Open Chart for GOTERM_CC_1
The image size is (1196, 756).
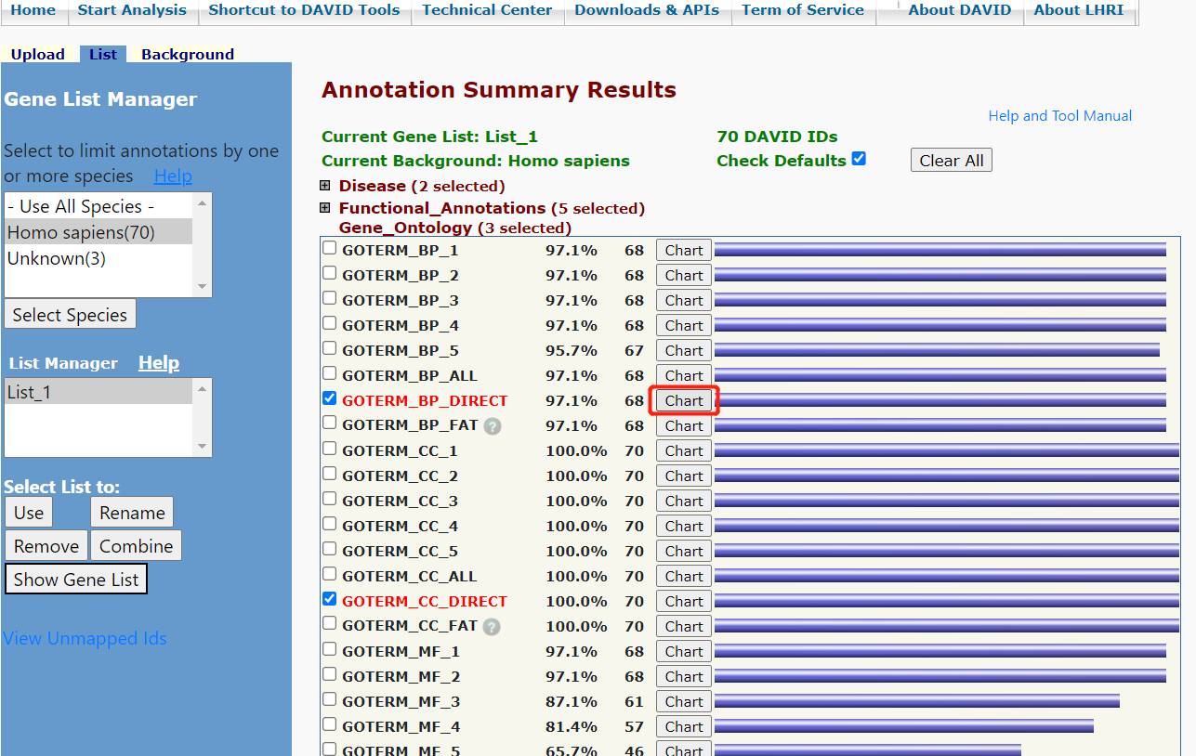click(684, 450)
